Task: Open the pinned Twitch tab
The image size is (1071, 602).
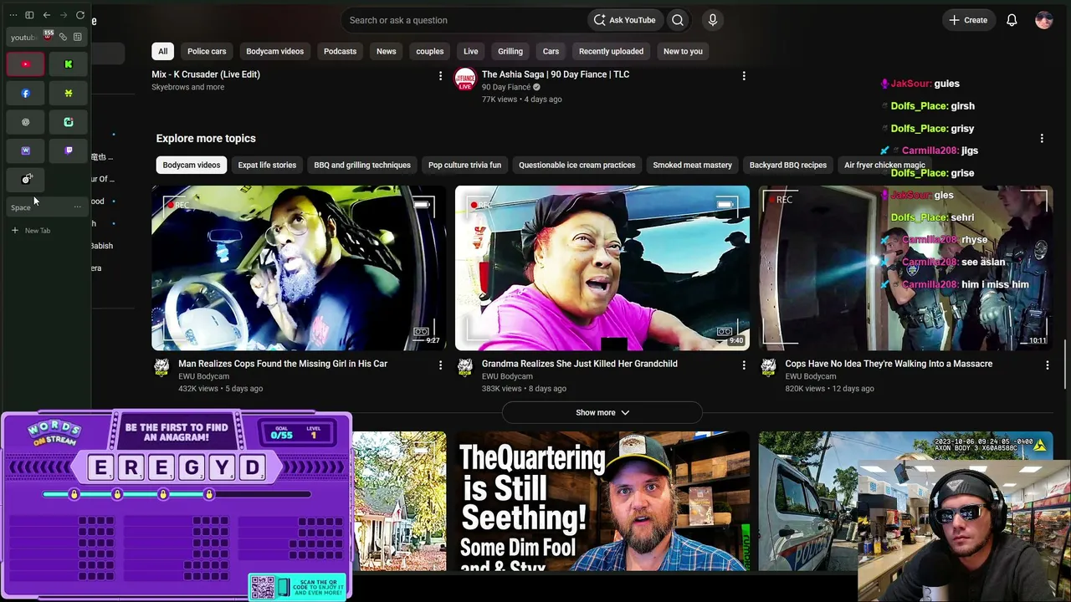Action: pos(69,150)
